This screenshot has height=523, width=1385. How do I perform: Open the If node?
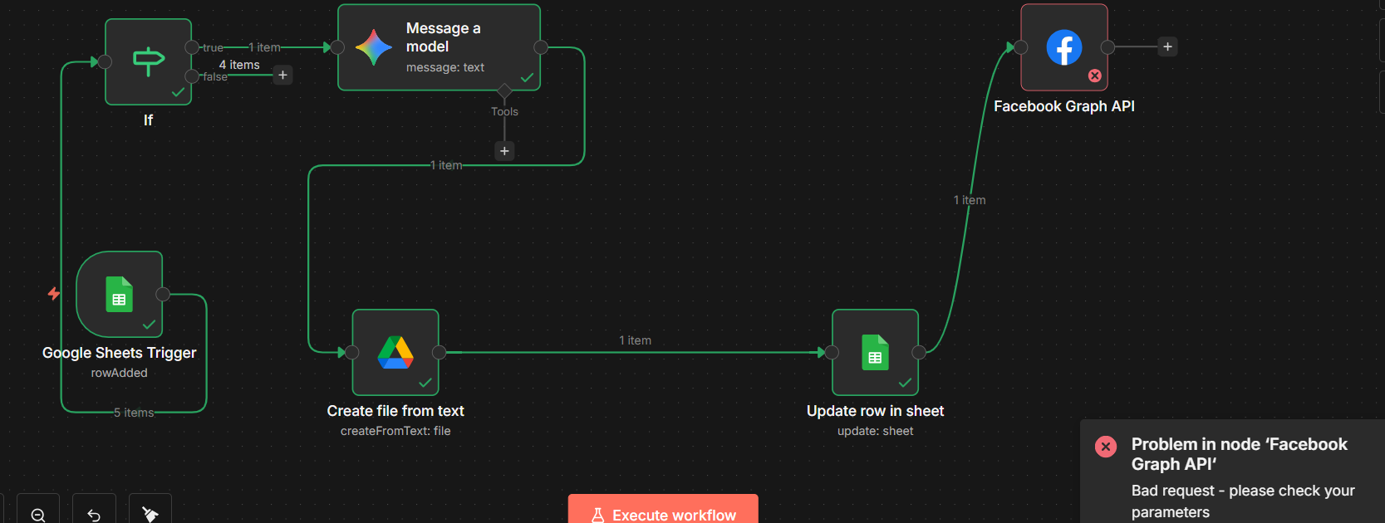click(149, 62)
